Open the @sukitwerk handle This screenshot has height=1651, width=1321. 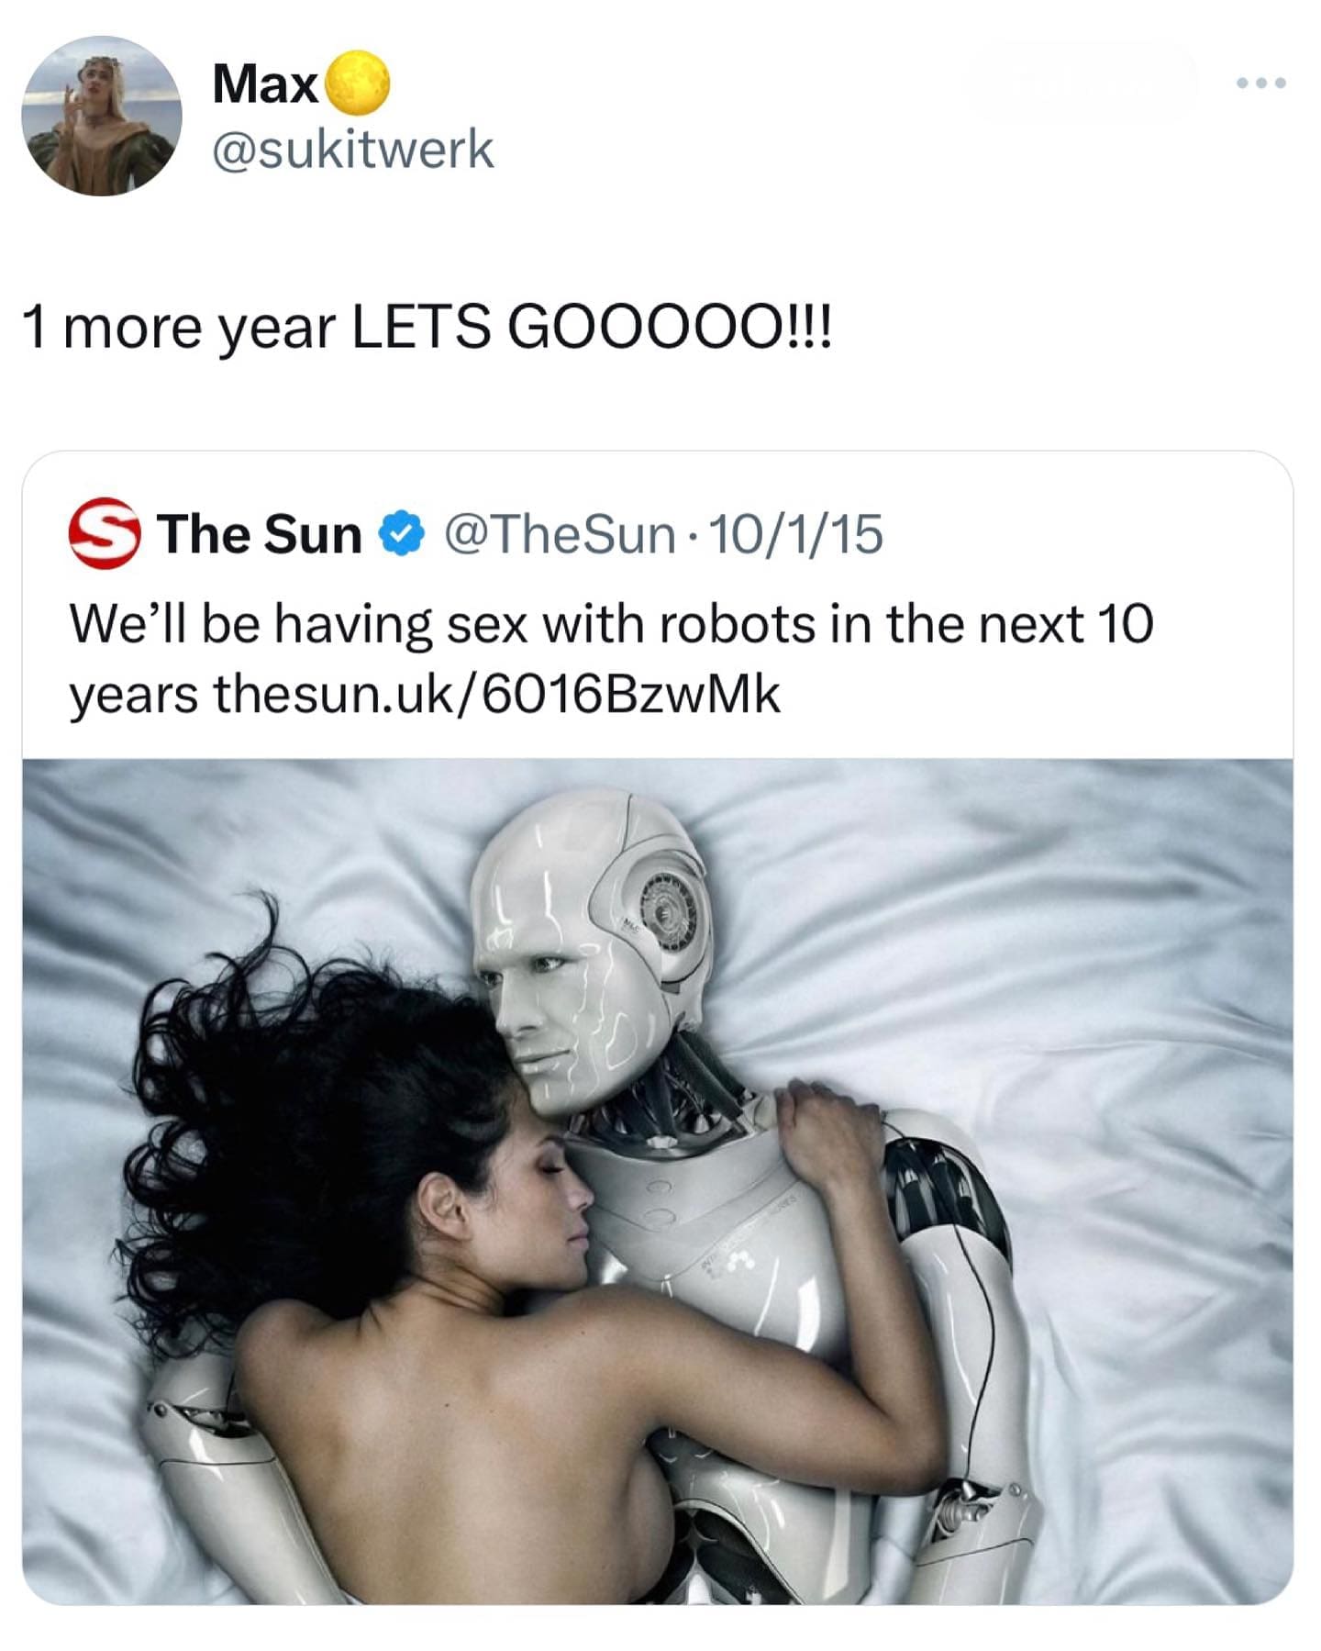(353, 150)
